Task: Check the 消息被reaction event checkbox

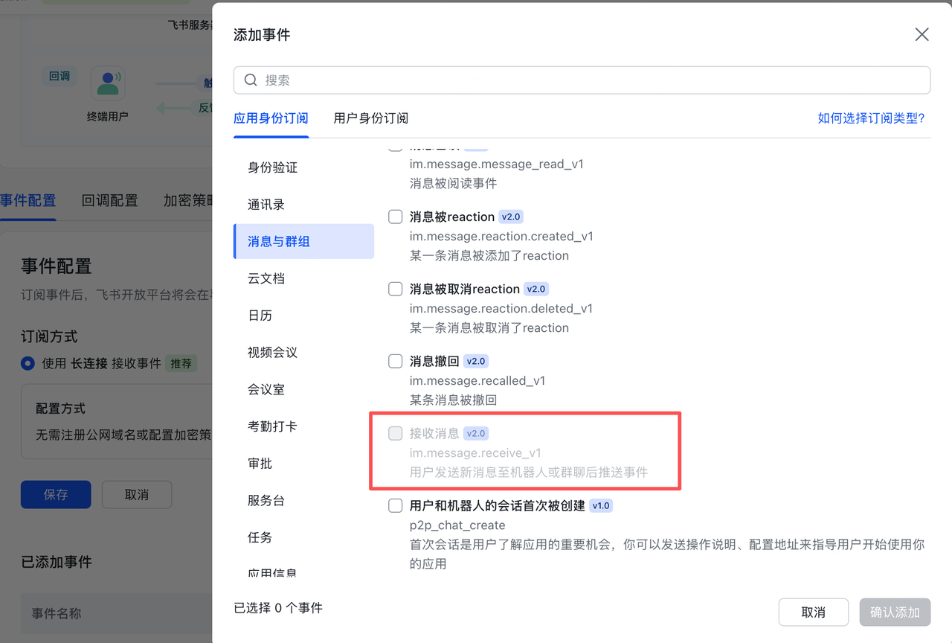Action: click(395, 217)
